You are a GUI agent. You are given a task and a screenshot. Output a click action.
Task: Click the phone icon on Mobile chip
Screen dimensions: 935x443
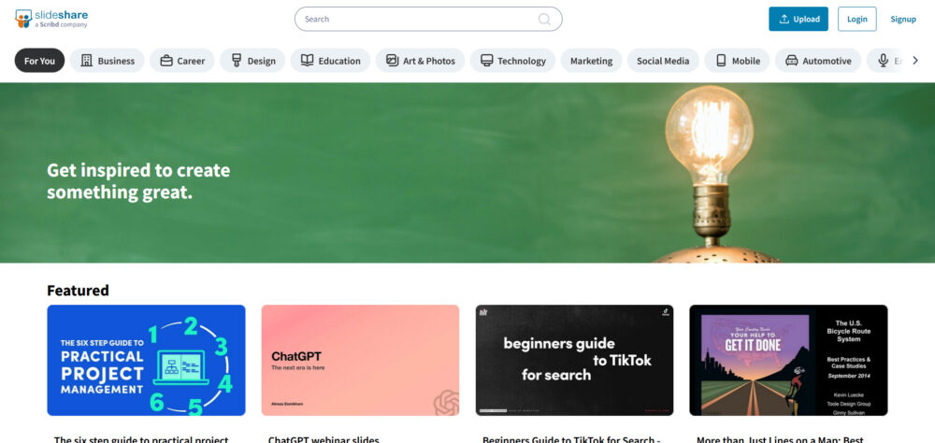click(x=721, y=60)
